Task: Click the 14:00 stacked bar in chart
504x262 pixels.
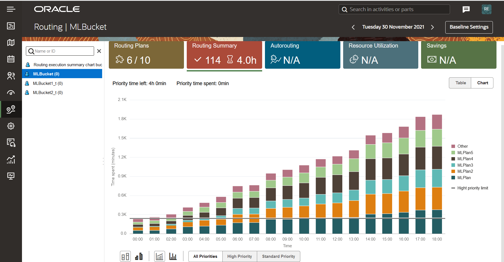Action: (x=370, y=184)
